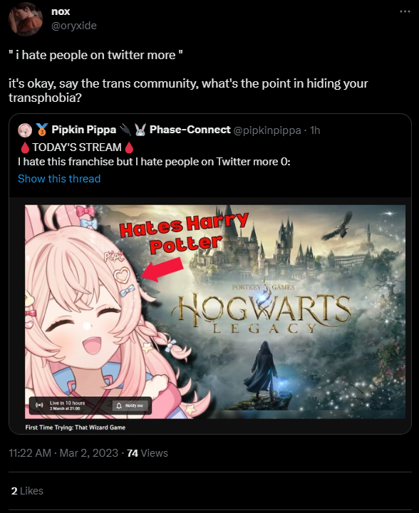The width and height of the screenshot is (419, 513).
Task: Open the @oryxide handle
Action: click(74, 26)
